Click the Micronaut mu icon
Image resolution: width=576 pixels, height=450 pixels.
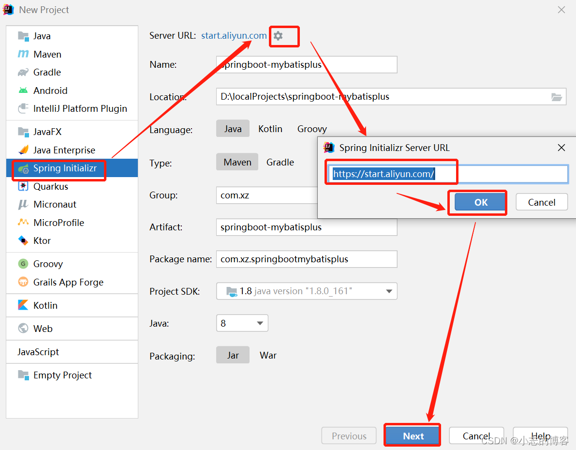(x=24, y=204)
